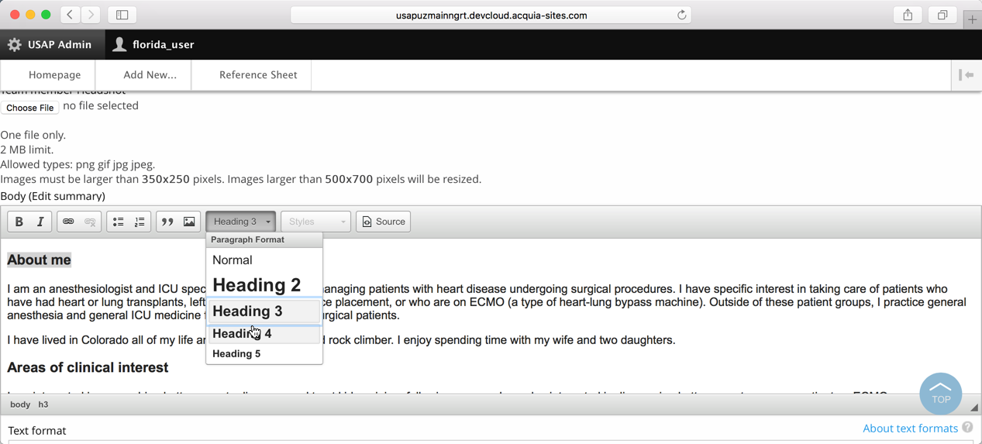Insert a bulleted list
This screenshot has width=982, height=444.
tap(119, 222)
